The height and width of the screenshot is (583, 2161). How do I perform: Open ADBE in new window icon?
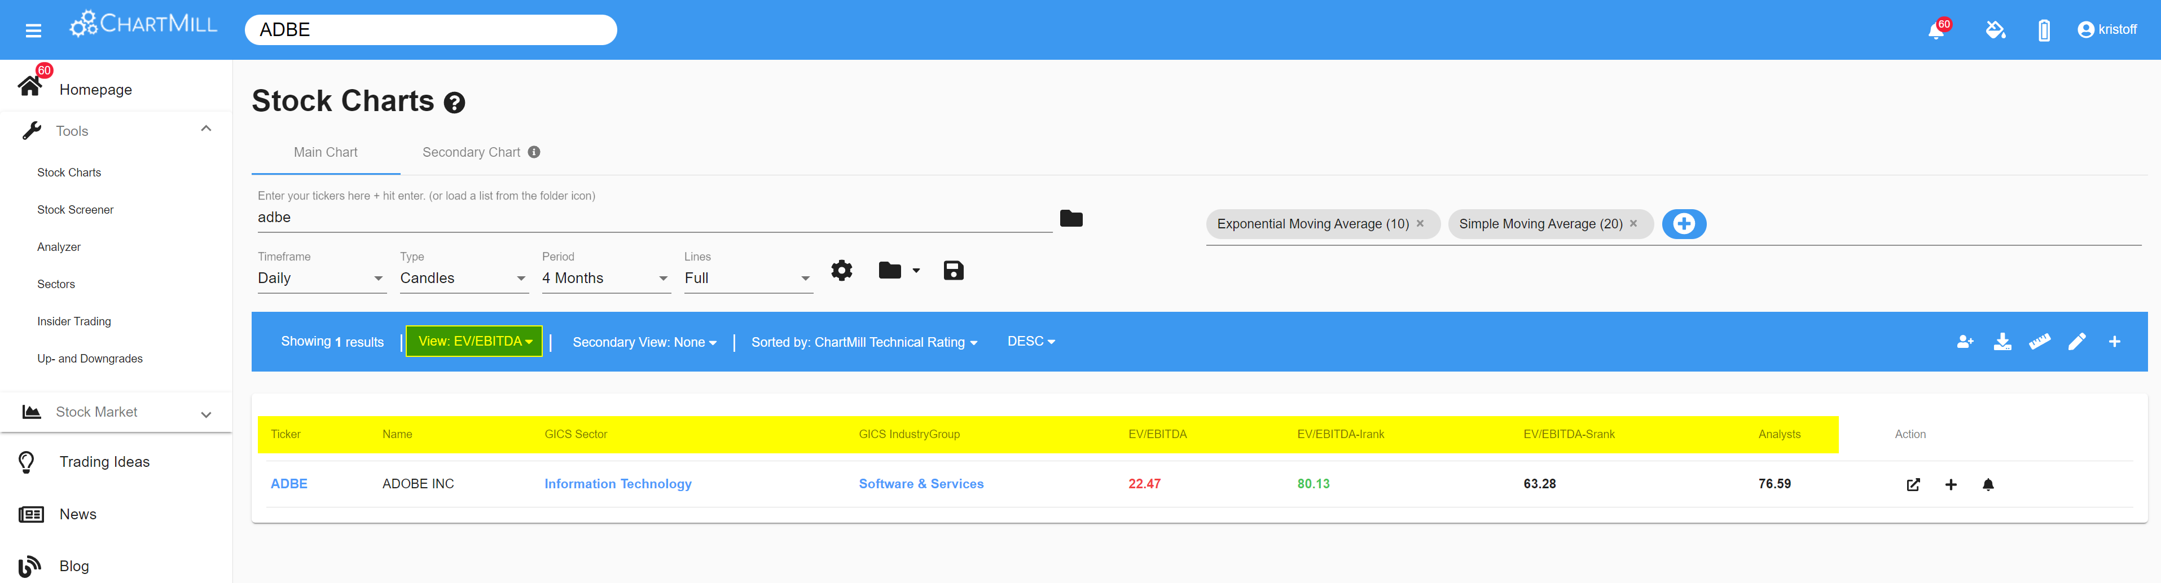pyautogui.click(x=1913, y=485)
